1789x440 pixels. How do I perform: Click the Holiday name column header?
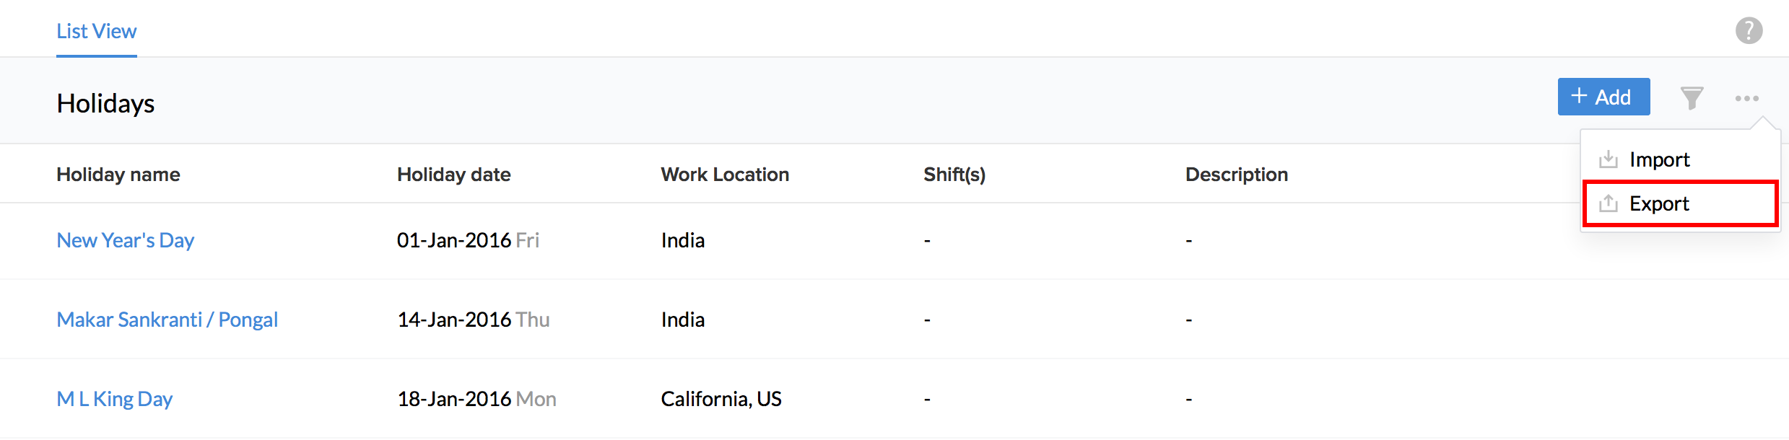pos(118,175)
